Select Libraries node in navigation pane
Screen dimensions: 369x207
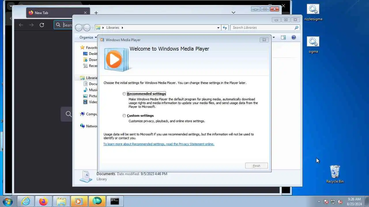click(89, 78)
